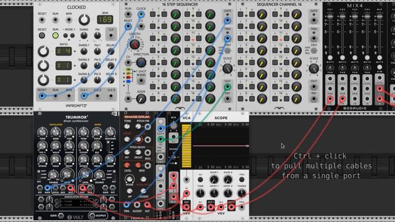Click the Scope THRES knob
The height and width of the screenshot is (222, 395).
[241, 193]
